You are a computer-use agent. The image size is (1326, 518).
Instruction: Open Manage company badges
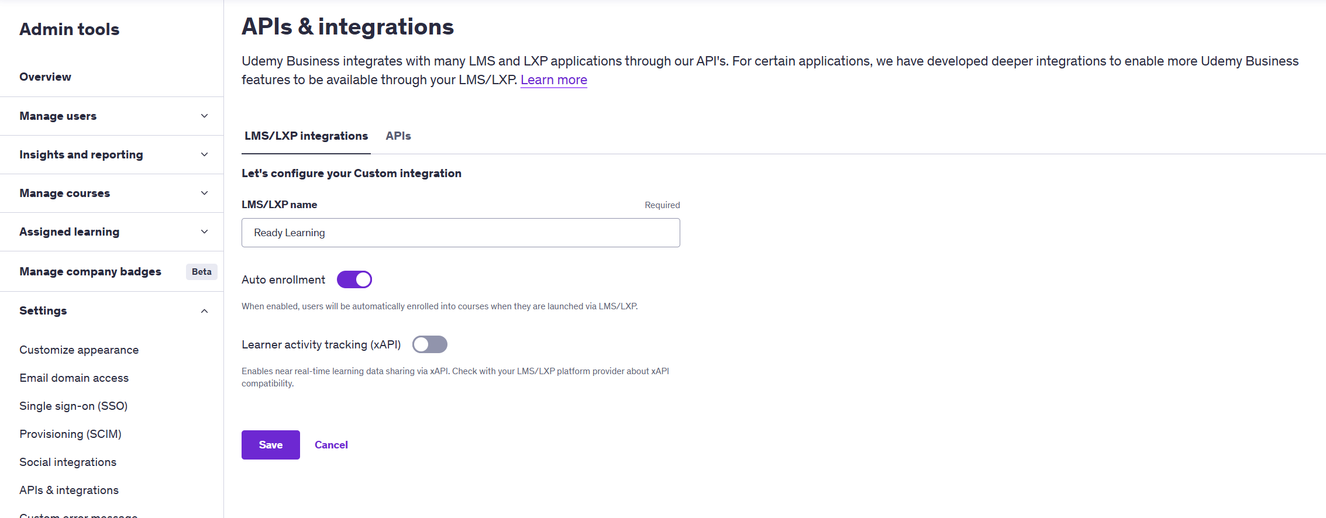tap(90, 271)
